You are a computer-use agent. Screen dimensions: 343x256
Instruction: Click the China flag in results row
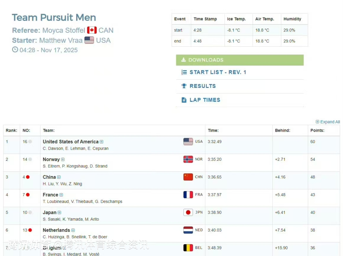(188, 177)
